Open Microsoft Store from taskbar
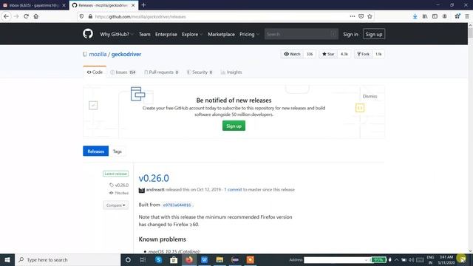The image size is (473, 266). click(x=174, y=259)
